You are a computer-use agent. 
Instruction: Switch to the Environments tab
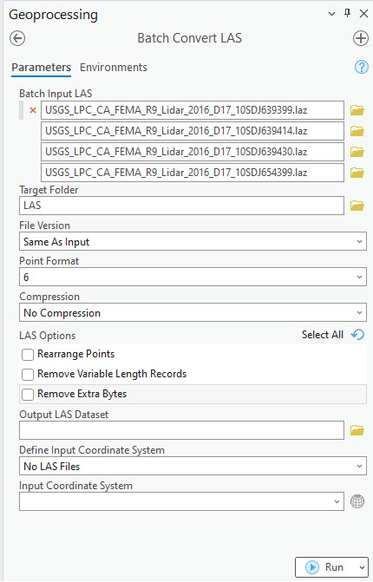pos(114,68)
